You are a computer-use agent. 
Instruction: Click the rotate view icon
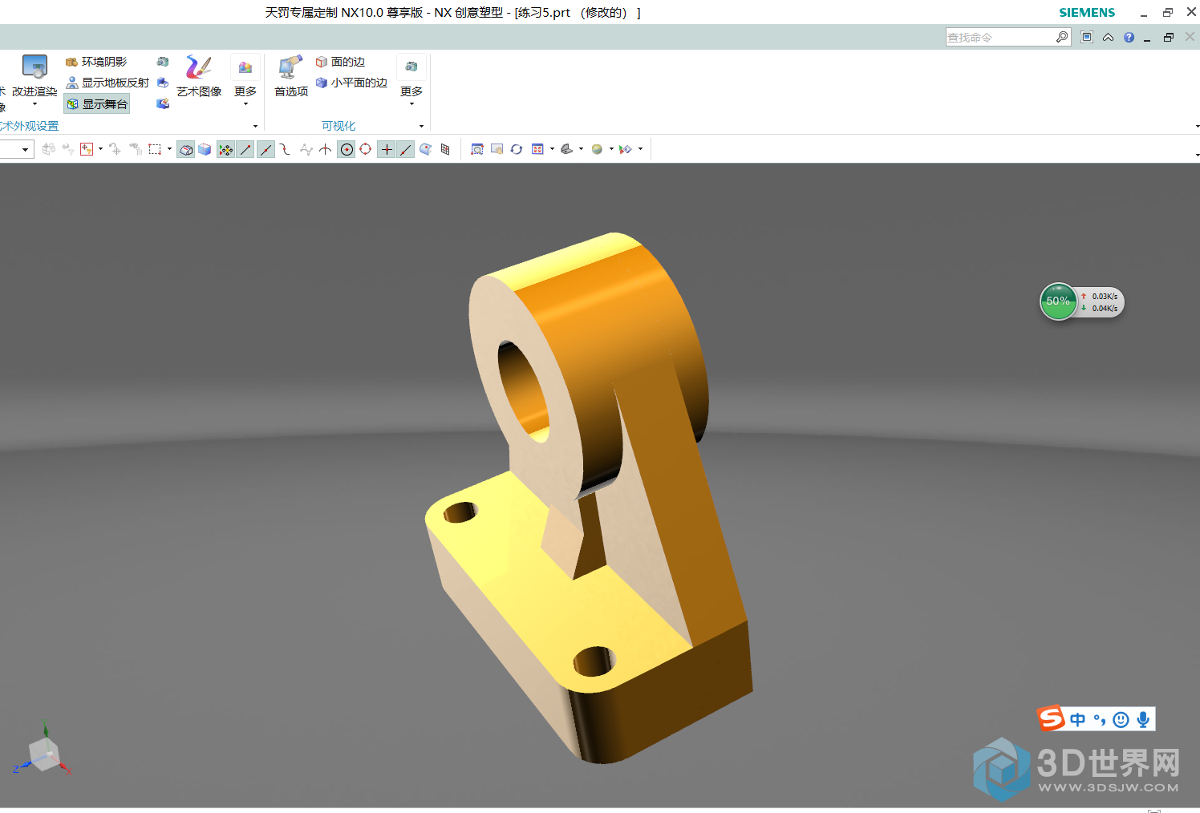[x=517, y=149]
